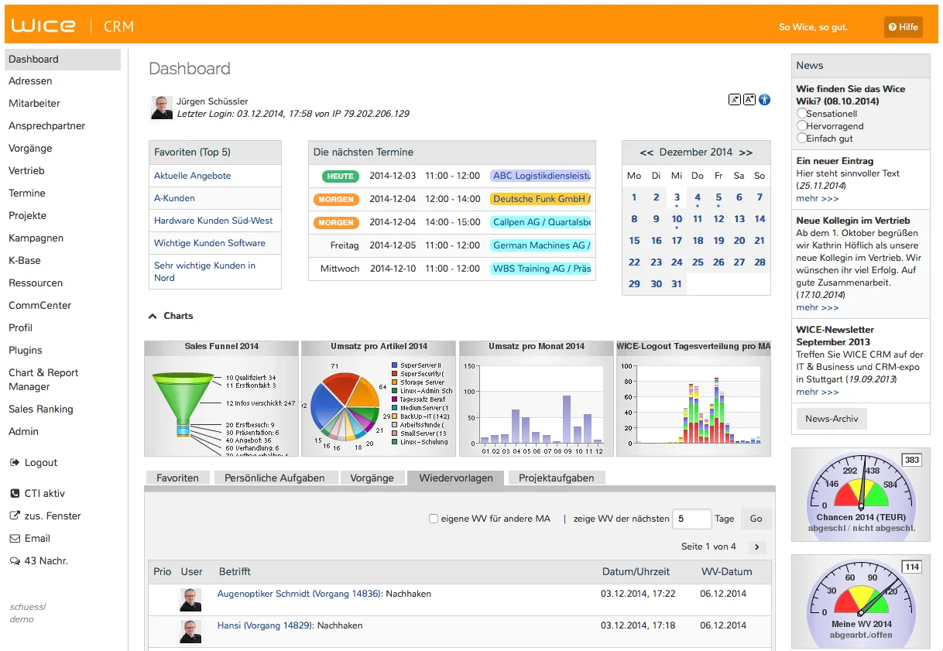This screenshot has height=651, width=943.
Task: Click the increase font size icon
Action: point(749,99)
